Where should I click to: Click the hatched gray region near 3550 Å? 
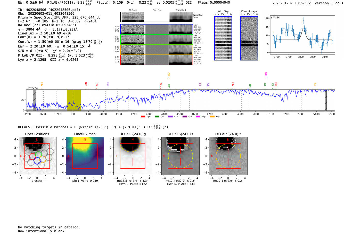34,100
